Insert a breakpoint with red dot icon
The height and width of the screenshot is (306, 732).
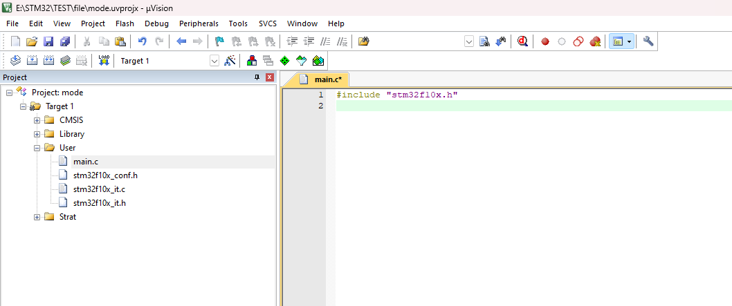[545, 41]
